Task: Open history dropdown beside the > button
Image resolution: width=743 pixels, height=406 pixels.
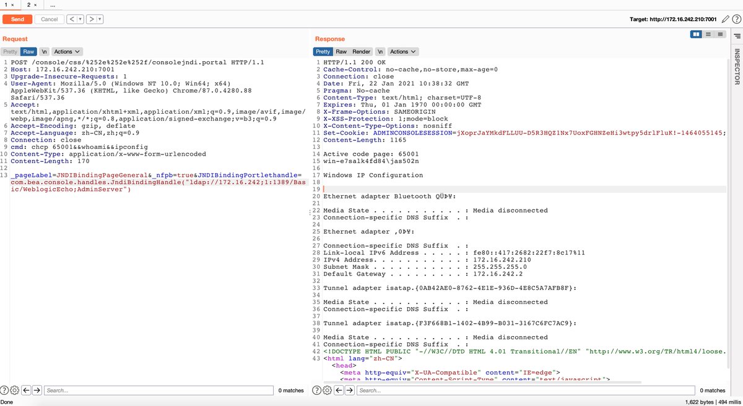Action: point(100,19)
